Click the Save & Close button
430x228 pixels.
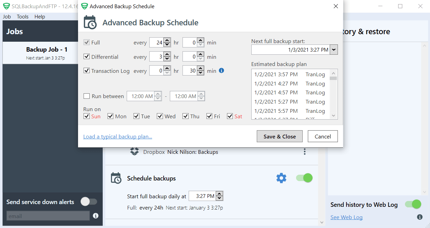[279, 136]
